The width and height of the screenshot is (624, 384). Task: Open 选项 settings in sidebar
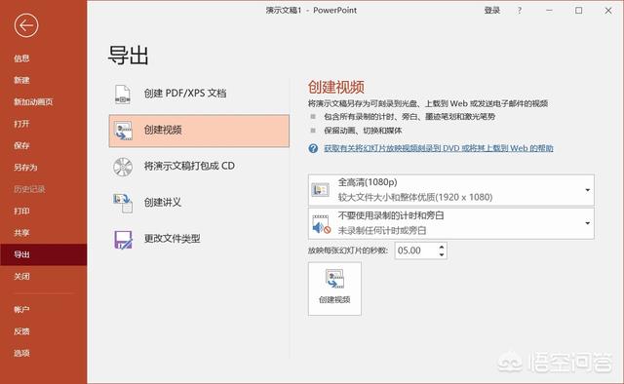click(x=21, y=353)
